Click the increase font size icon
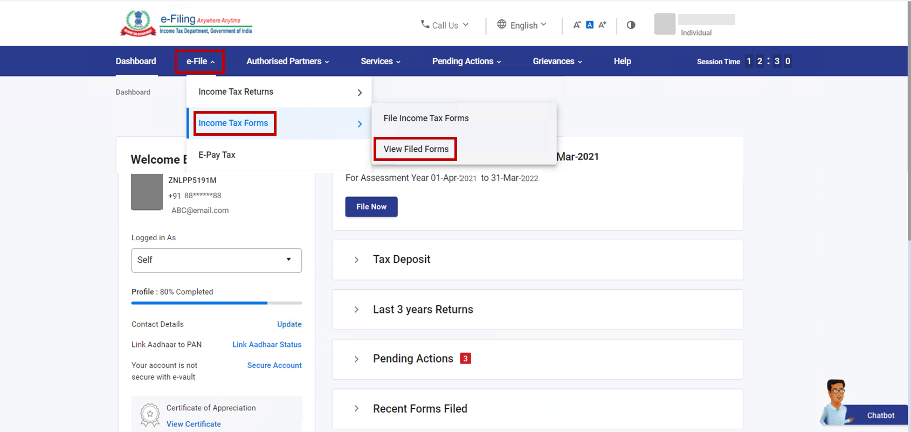The image size is (911, 432). 603,25
